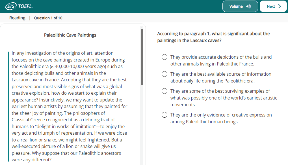Click the chevron arrow on Next button
Screen dimensions: 288x165
(x=280, y=6)
